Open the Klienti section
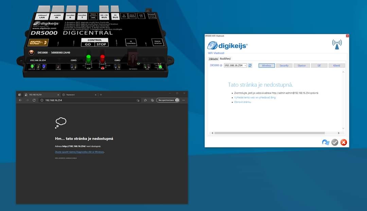 tap(336, 65)
